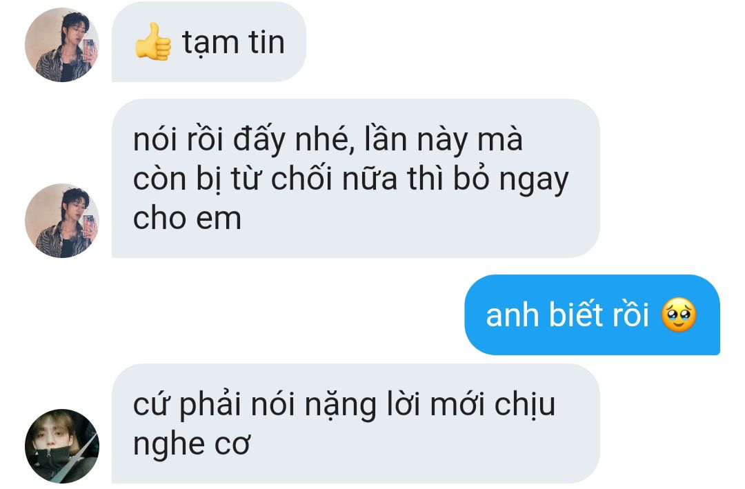Click gray bubble starting "cứ phải nói"
The height and width of the screenshot is (489, 745).
(x=355, y=423)
